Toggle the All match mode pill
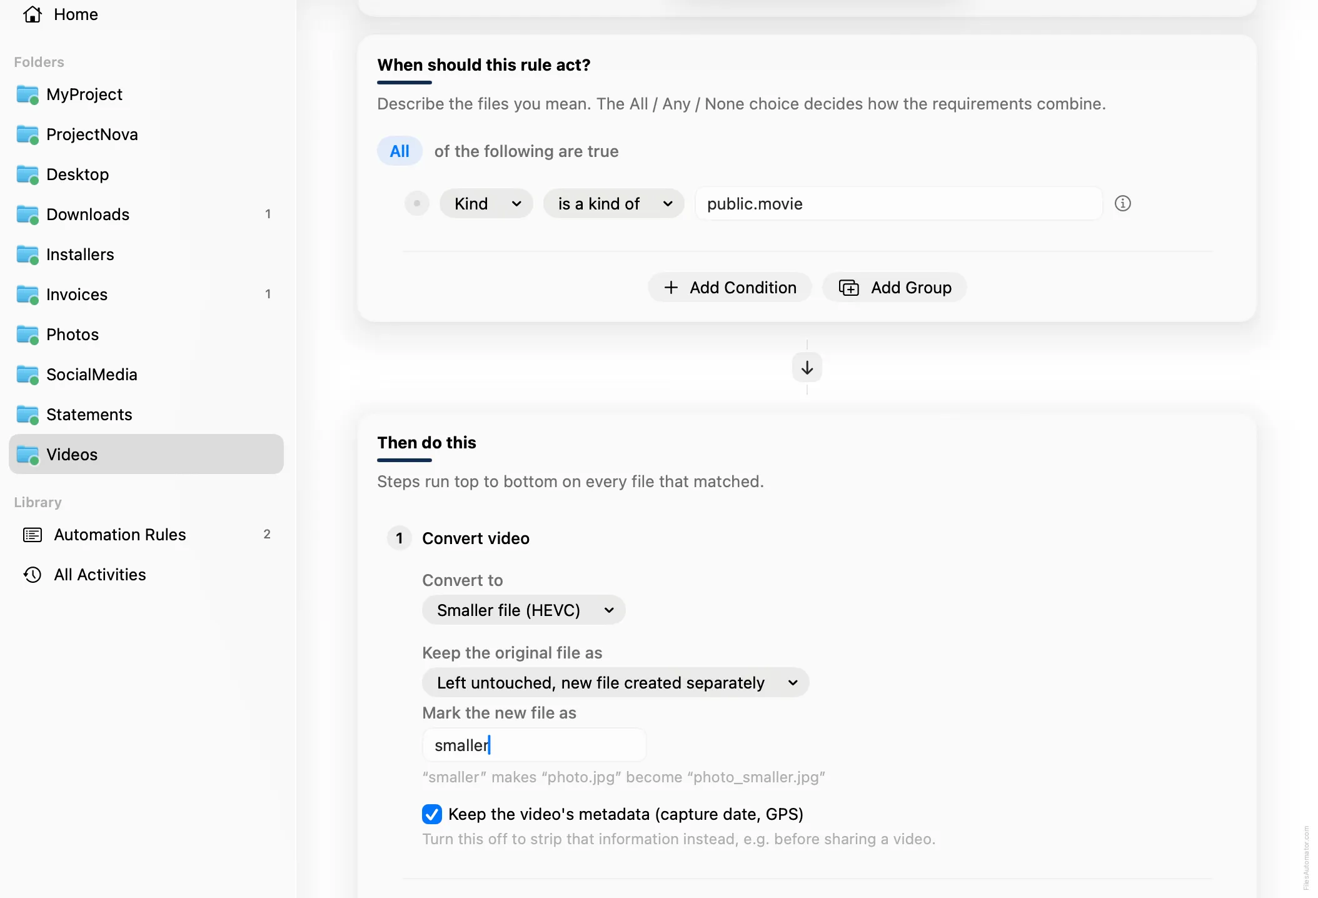This screenshot has width=1318, height=898. point(400,151)
